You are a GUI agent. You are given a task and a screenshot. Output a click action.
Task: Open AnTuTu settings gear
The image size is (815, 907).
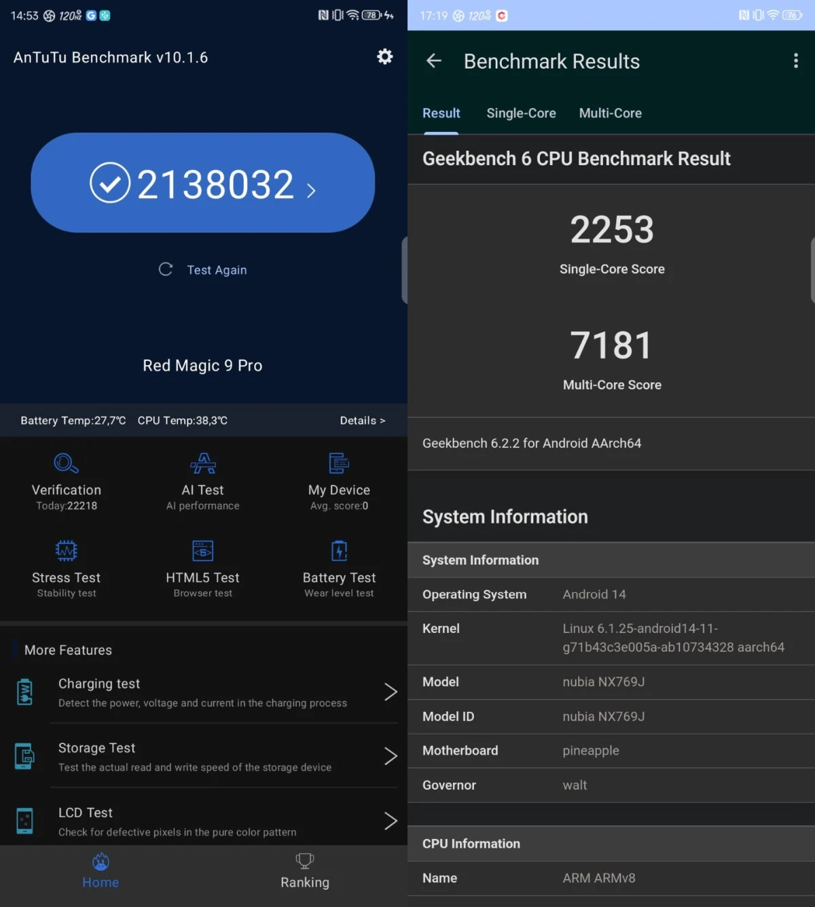point(385,56)
